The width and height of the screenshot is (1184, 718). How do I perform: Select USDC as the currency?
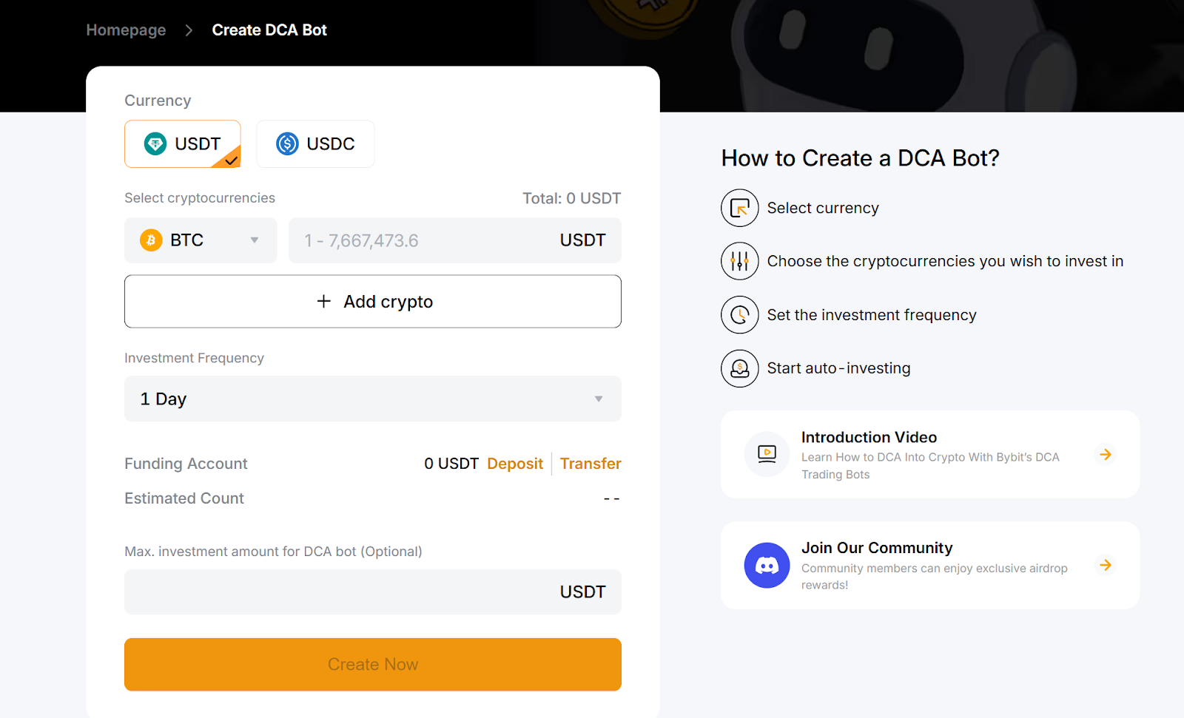point(315,144)
